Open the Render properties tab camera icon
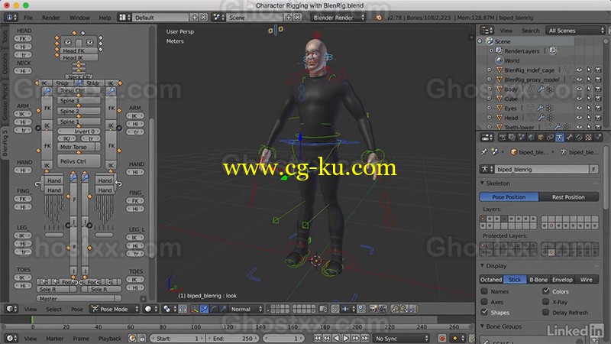 [503, 138]
